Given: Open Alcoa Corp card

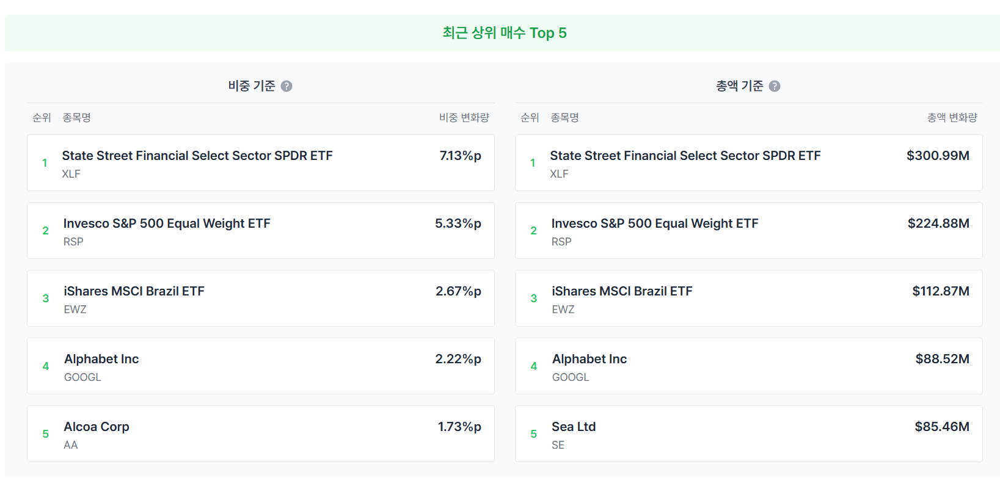Looking at the screenshot, I should pyautogui.click(x=261, y=434).
